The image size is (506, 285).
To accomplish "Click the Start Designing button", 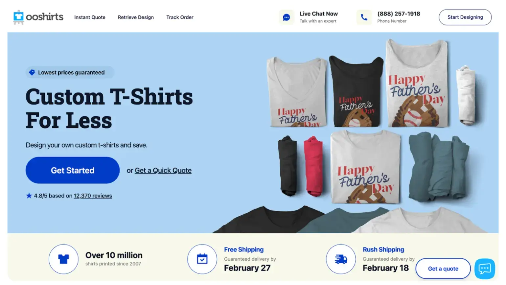I will tap(465, 17).
